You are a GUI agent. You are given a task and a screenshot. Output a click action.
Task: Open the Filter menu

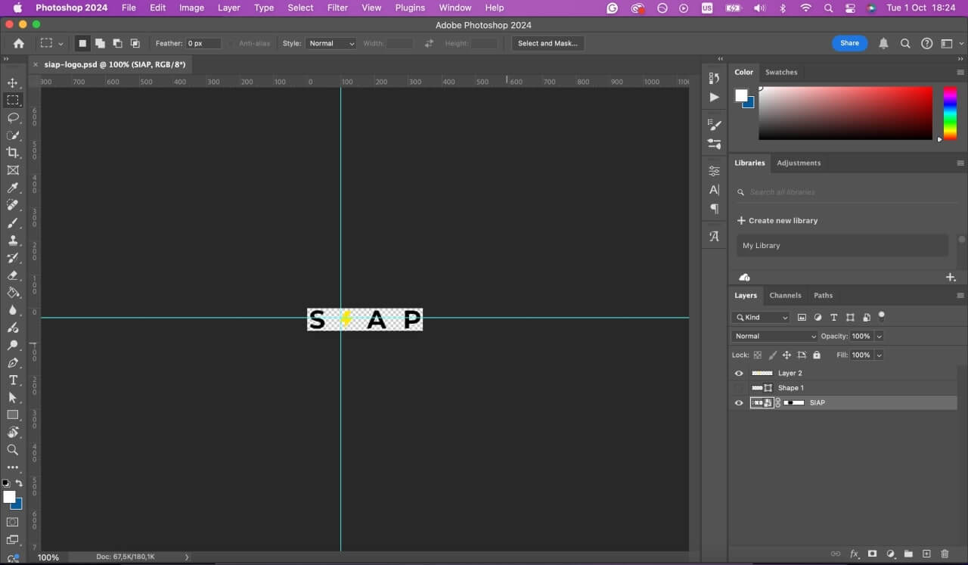tap(337, 8)
